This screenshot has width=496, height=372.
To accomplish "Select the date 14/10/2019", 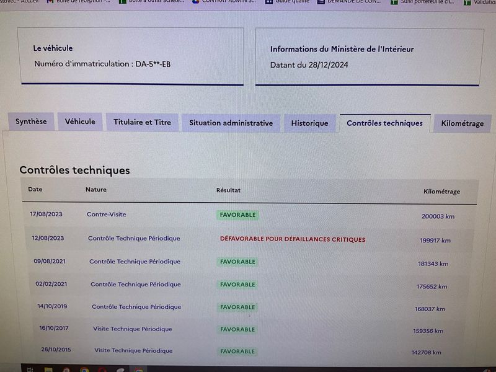I will pyautogui.click(x=52, y=306).
